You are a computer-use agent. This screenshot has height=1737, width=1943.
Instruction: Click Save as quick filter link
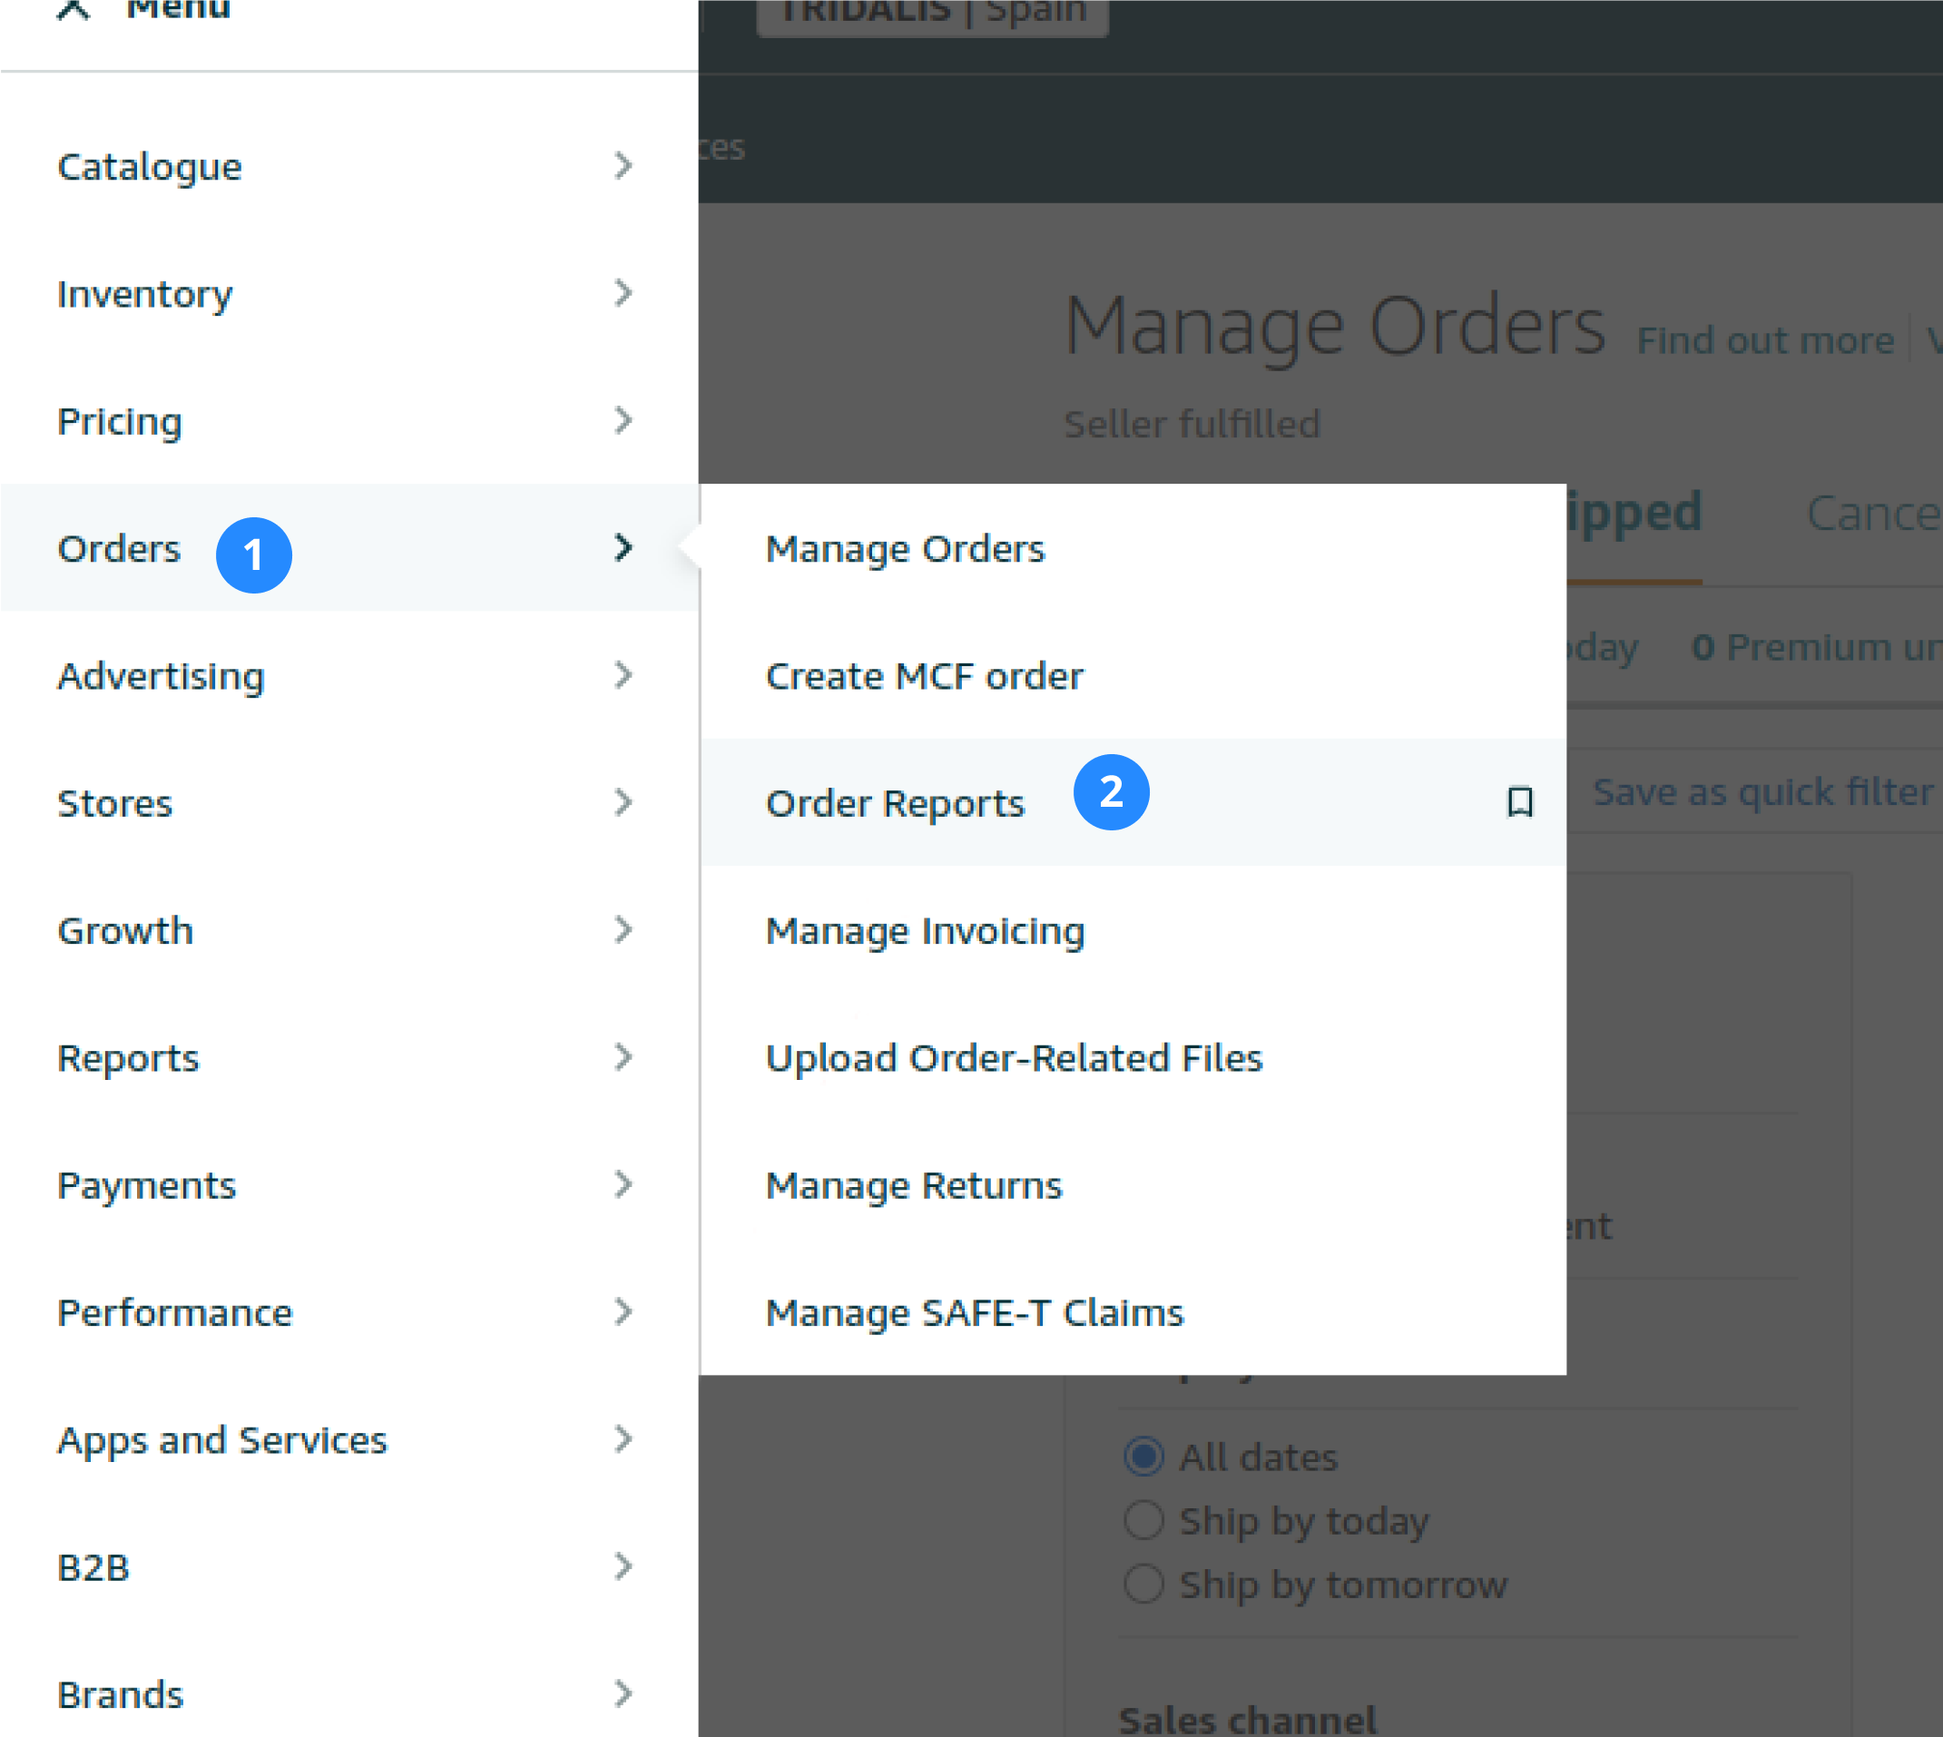tap(1761, 792)
